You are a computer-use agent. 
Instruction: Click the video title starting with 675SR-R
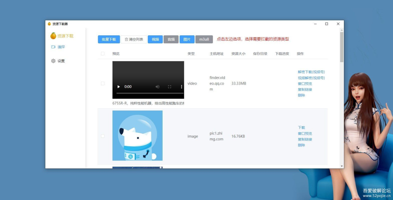point(148,103)
